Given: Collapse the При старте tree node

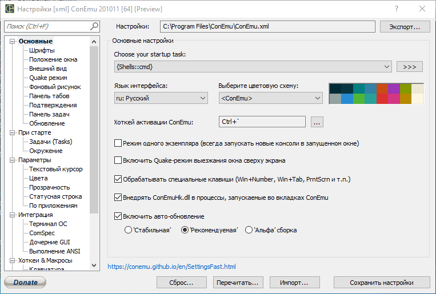Looking at the screenshot, I should click(12, 132).
